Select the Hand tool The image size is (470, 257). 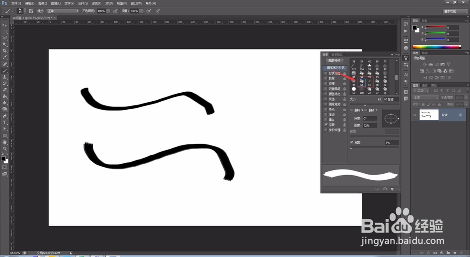[x=5, y=142]
